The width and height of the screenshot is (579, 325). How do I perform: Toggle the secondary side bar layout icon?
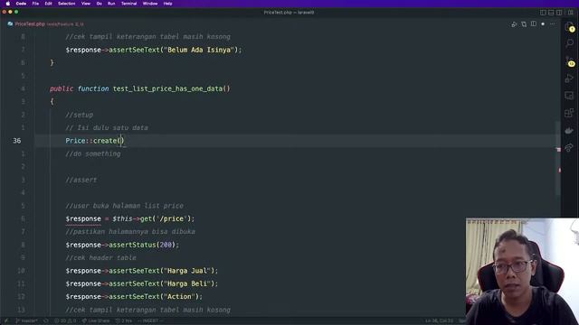(559, 13)
